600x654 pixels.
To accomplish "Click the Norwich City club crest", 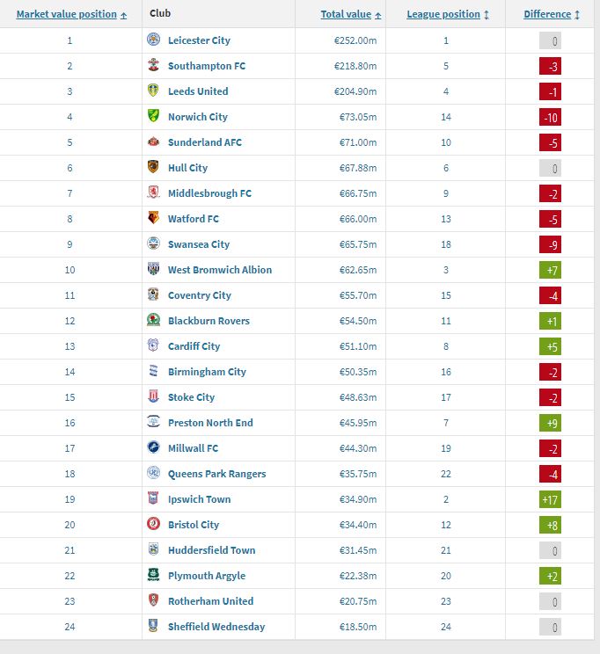I will [x=153, y=117].
